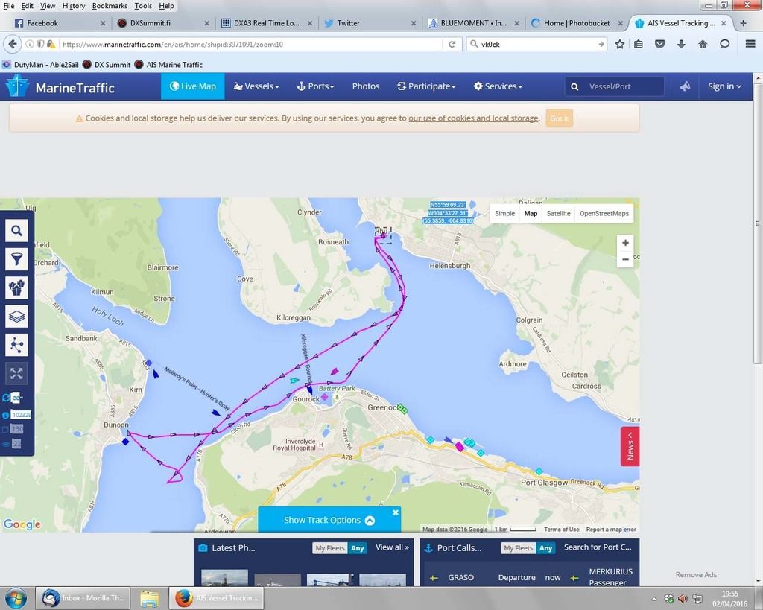Open the Downloads arrow icon
Screen dimensions: 763x610
click(x=681, y=44)
